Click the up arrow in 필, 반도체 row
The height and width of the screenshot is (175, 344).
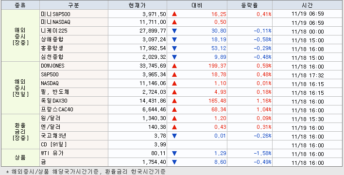click(x=174, y=92)
